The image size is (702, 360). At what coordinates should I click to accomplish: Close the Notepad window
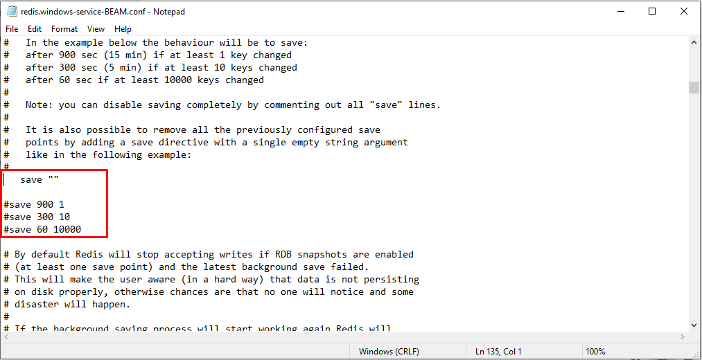click(x=684, y=11)
